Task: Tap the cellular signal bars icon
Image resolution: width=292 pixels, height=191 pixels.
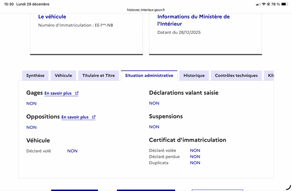Action: (x=258, y=4)
